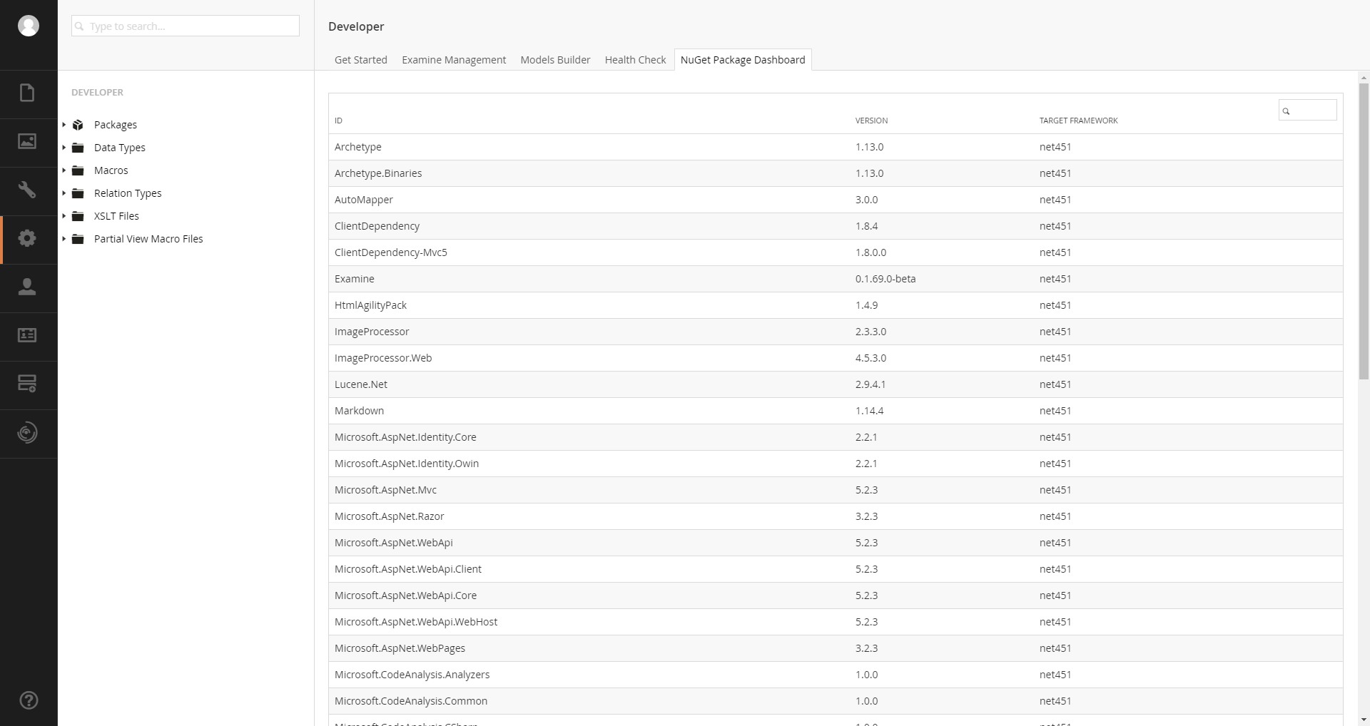Screen dimensions: 1370x726
Task: Open the user avatar profile
Action: [x=29, y=26]
